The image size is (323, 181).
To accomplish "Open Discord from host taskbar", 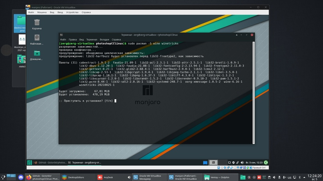I will [x=21, y=177].
